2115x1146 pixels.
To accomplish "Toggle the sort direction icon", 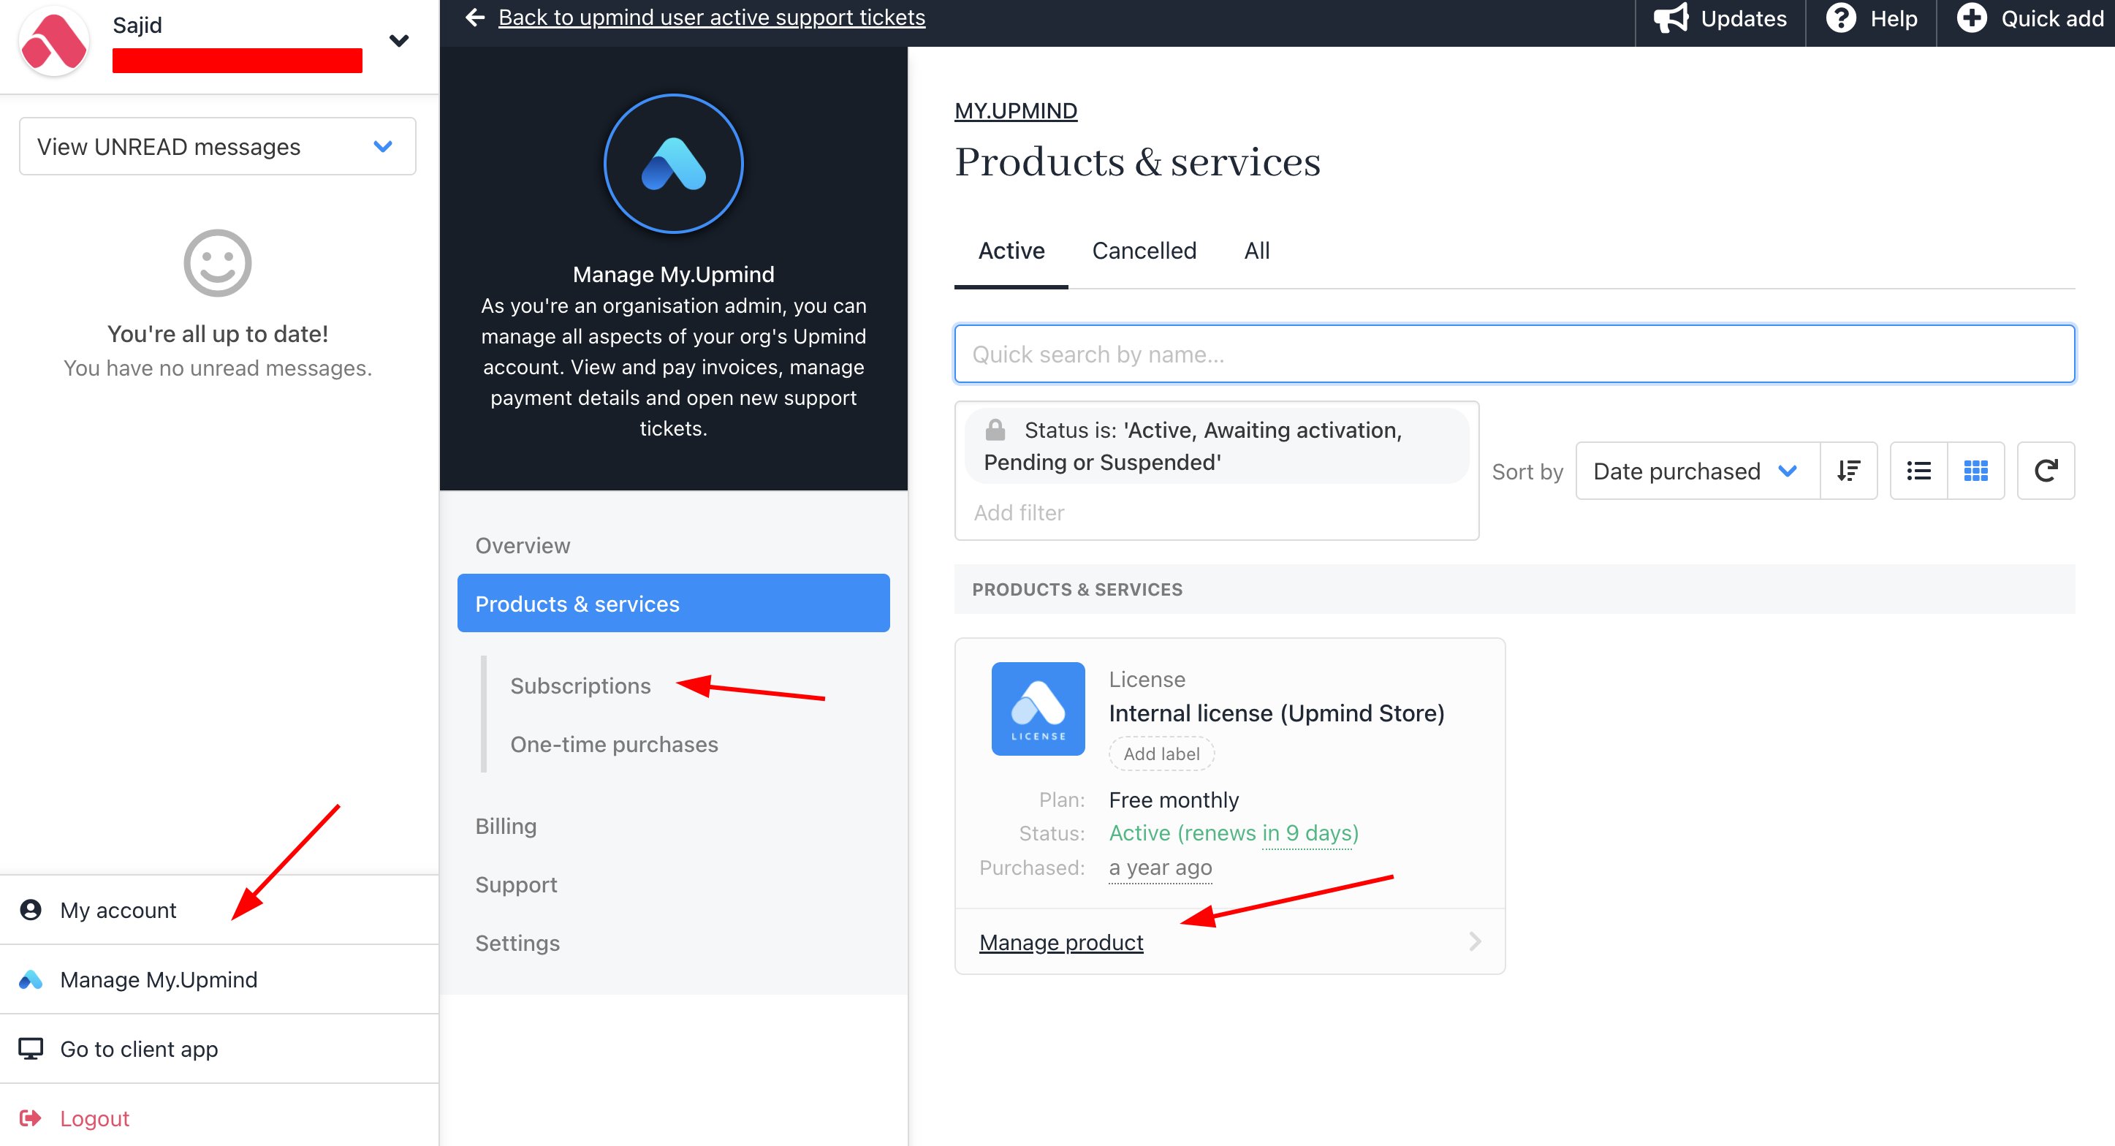I will pyautogui.click(x=1848, y=471).
